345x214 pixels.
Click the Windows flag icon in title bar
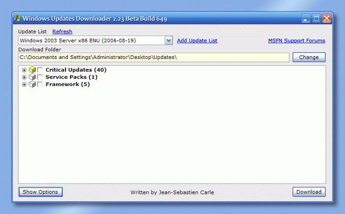[x=17, y=18]
